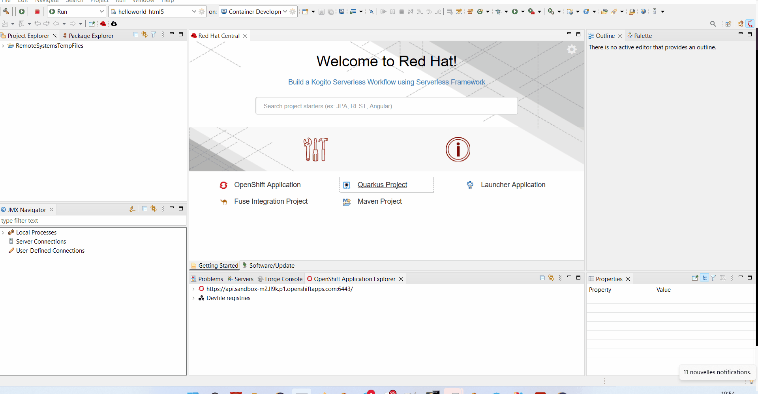Click the Red Hat Central toolbar icon
758x394 pixels.
tap(103, 24)
